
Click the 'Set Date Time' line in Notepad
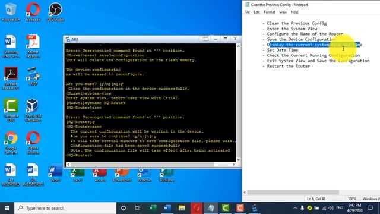tap(283, 50)
